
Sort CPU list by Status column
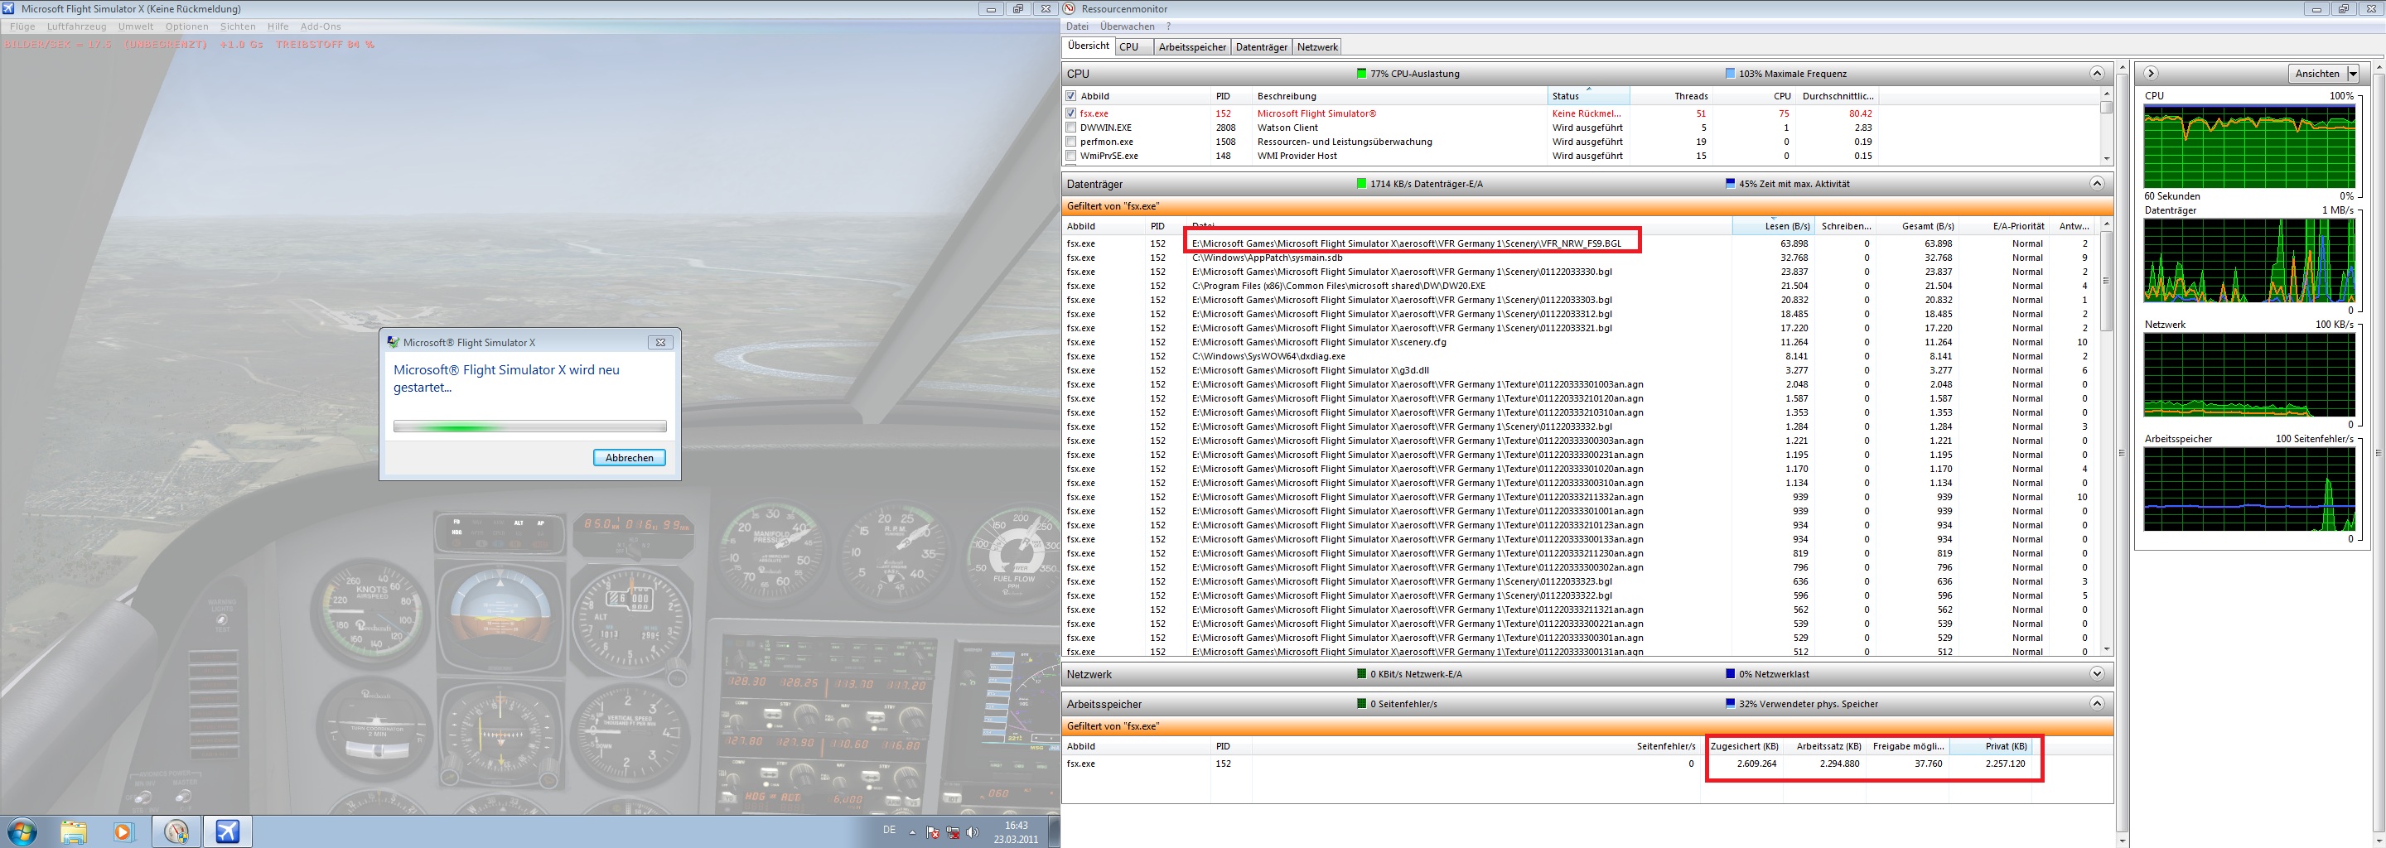(1588, 95)
